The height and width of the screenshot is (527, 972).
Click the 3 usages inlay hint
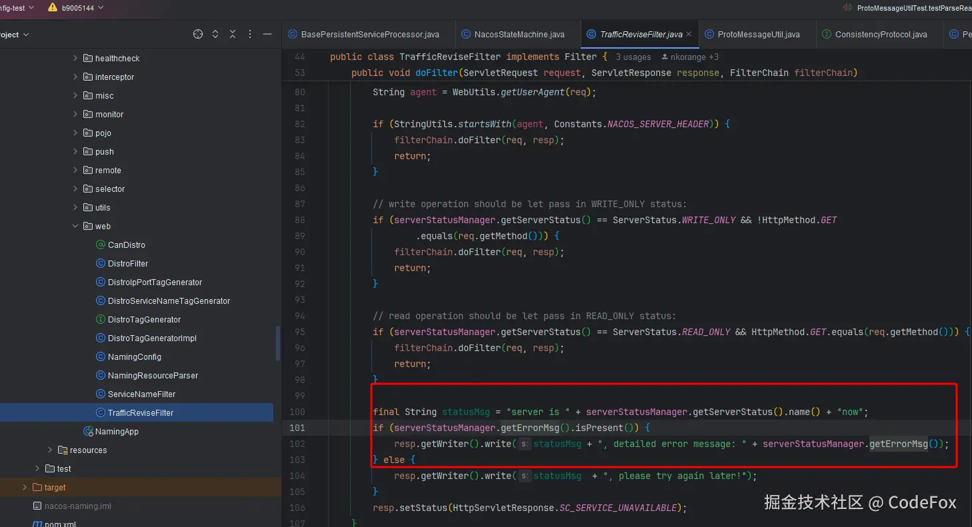(x=633, y=57)
